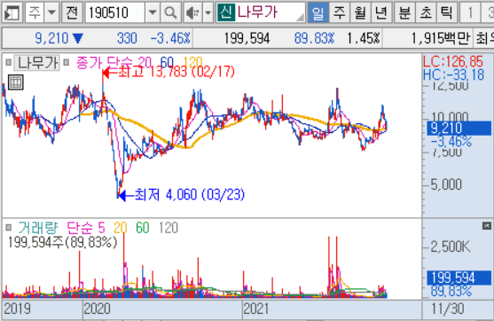494x321 pixels.
Task: Click the magnifier search icon
Action: coord(171,12)
